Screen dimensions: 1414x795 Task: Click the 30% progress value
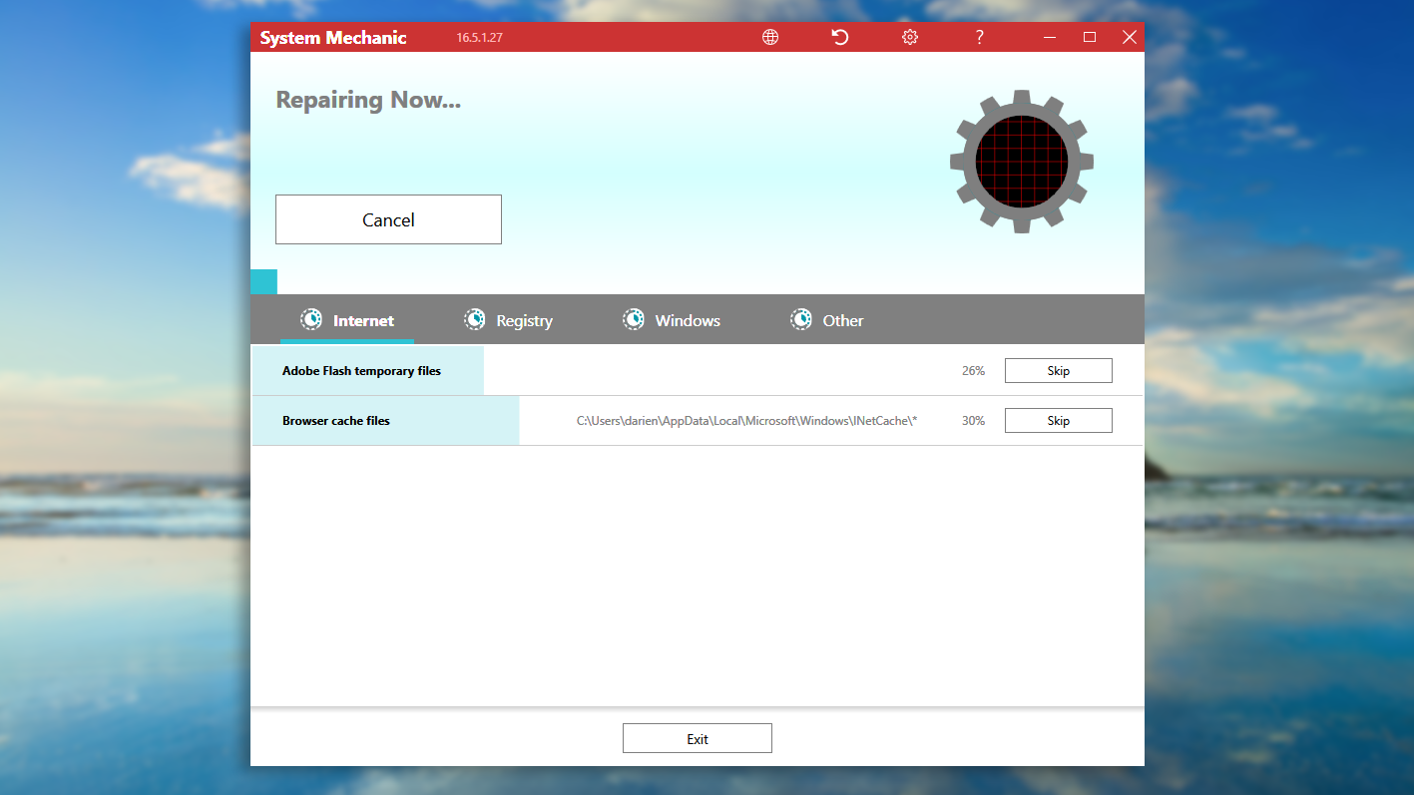(x=973, y=421)
